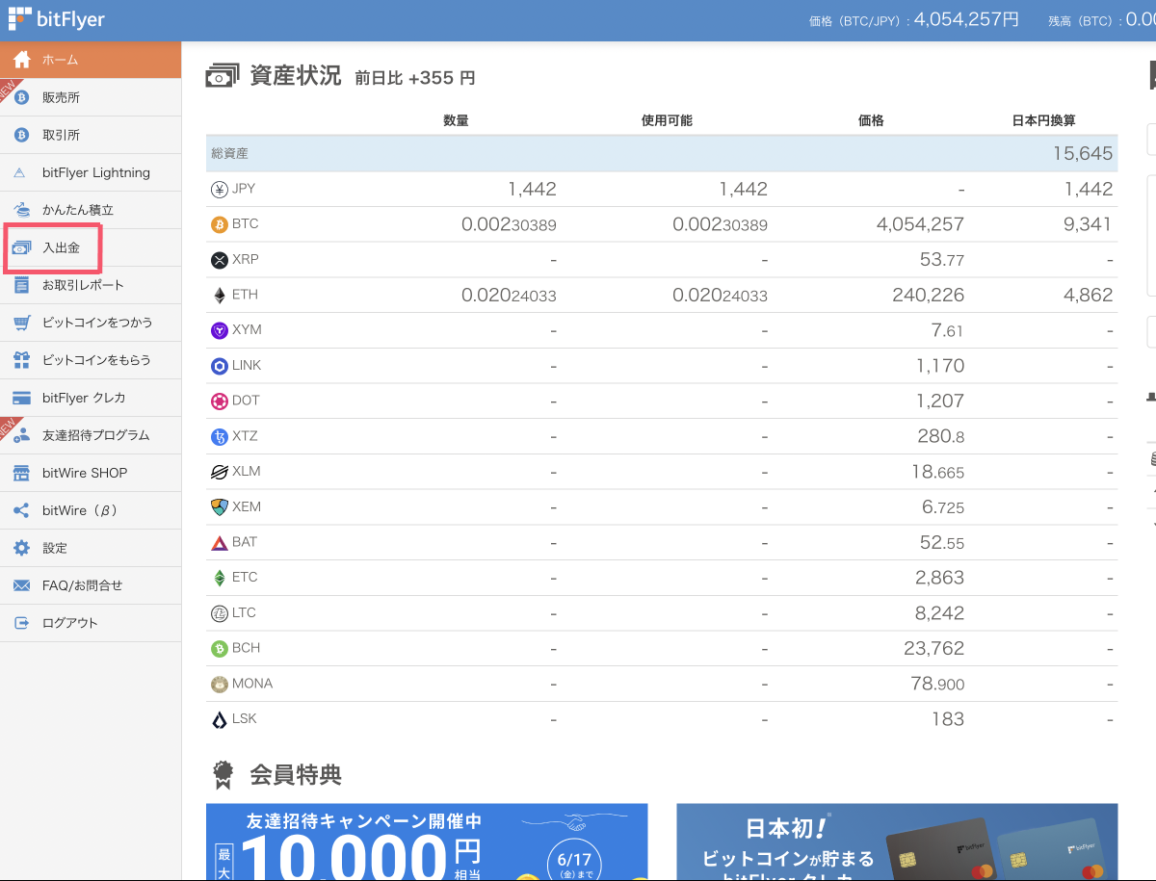
Task: Click the BTC coin icon in table
Action: 220,224
